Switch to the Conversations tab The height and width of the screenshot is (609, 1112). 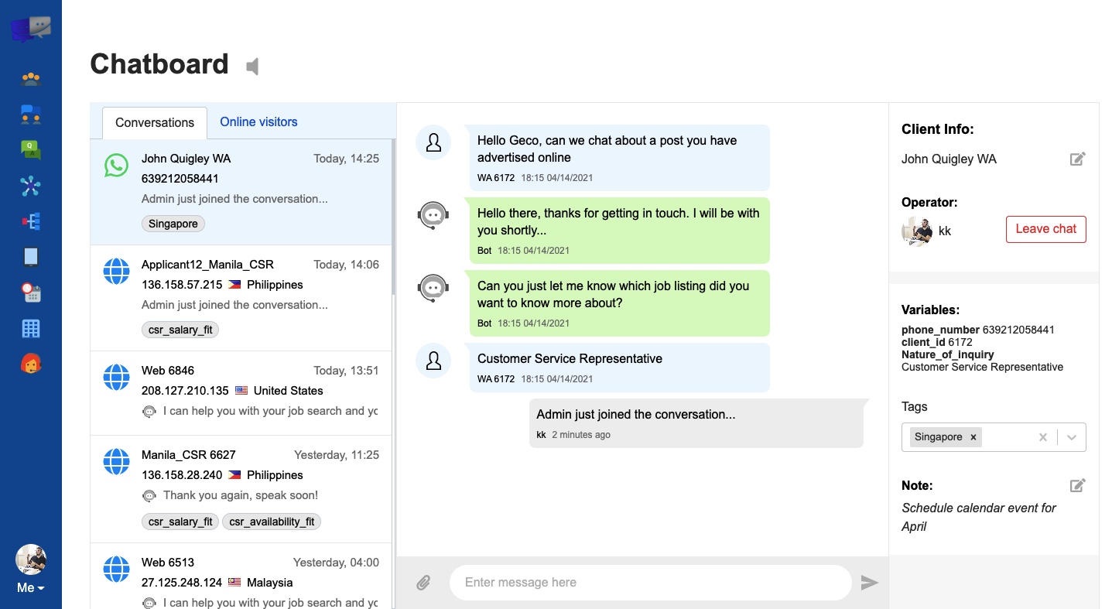tap(155, 122)
